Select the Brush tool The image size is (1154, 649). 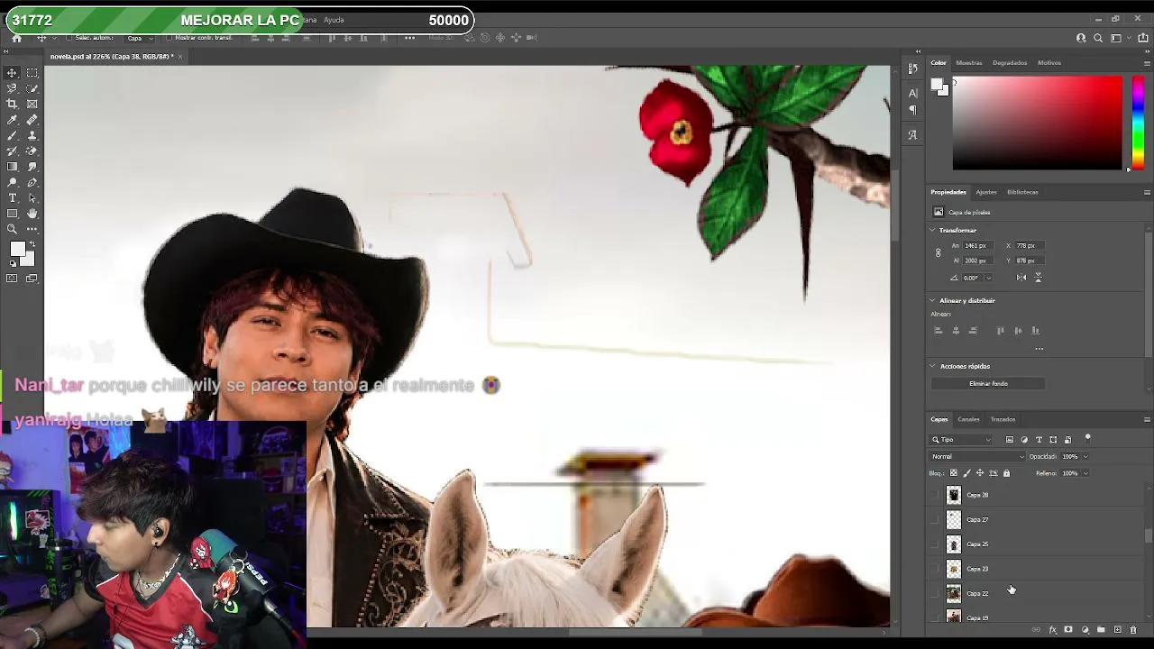[x=12, y=136]
